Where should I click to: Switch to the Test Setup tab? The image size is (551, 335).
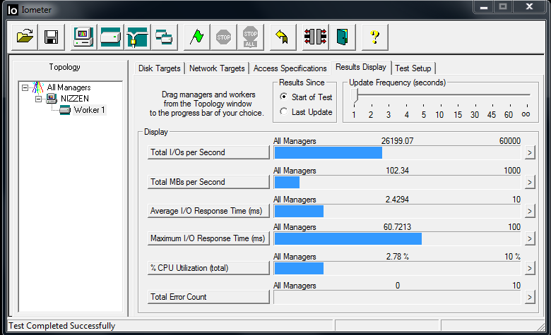pyautogui.click(x=413, y=68)
